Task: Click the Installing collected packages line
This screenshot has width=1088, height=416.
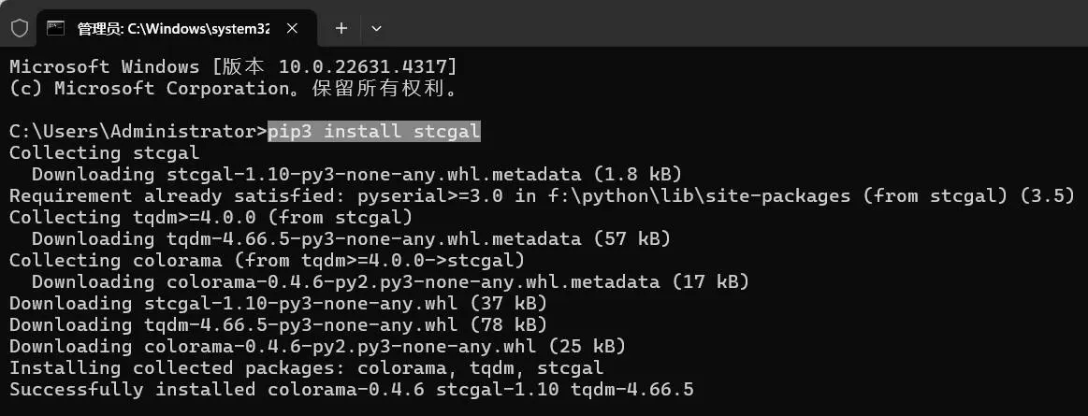Action: coord(306,367)
